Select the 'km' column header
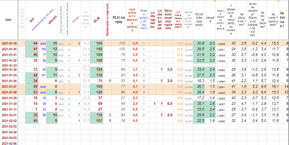Image resolution: width=289 pixels, height=145 pixels. pyautogui.click(x=32, y=20)
